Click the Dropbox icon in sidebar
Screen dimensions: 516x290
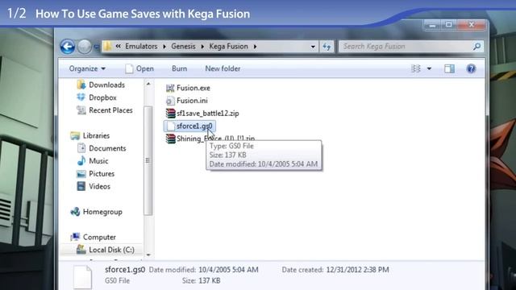[x=81, y=97]
